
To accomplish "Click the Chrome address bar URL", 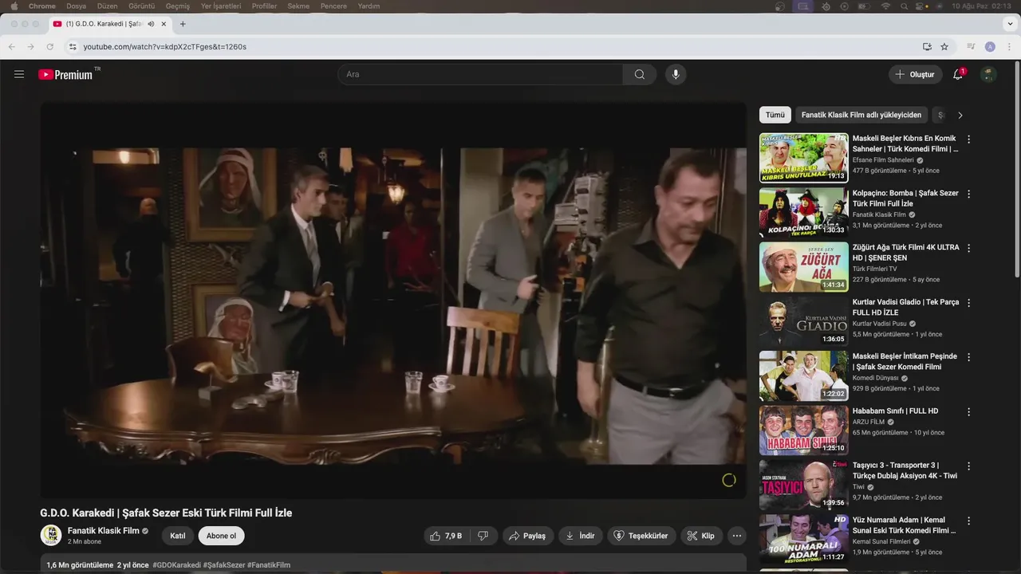I will tap(165, 47).
